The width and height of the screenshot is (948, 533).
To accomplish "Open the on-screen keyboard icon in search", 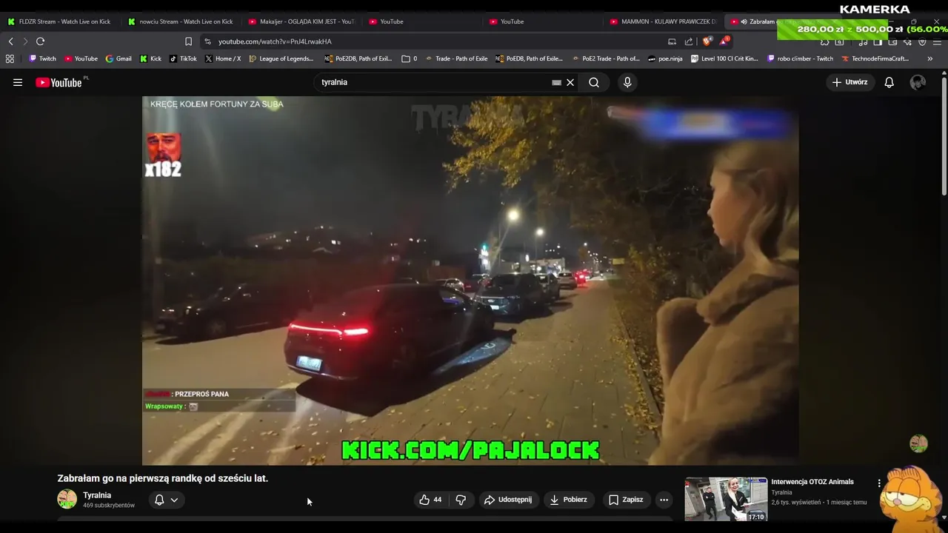I will [557, 82].
